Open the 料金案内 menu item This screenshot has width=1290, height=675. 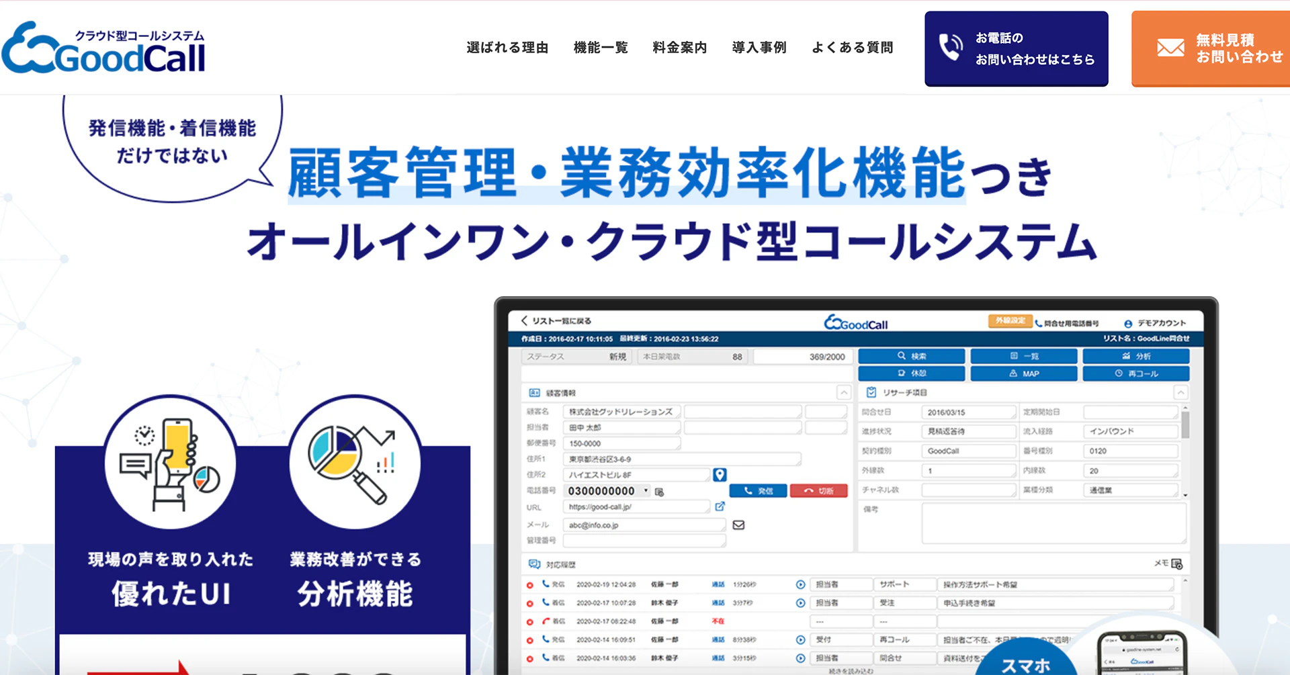(680, 48)
